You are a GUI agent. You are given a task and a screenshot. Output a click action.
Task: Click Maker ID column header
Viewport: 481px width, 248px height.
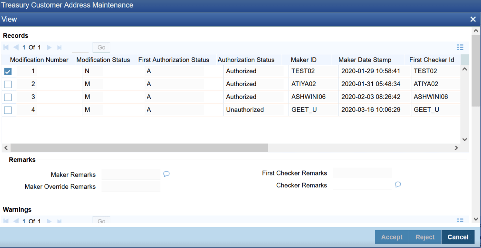(304, 60)
